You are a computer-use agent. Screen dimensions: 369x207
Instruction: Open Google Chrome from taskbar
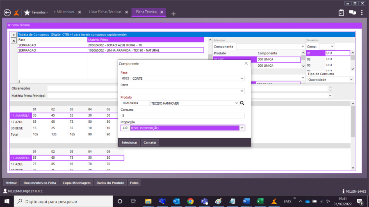tap(190, 201)
